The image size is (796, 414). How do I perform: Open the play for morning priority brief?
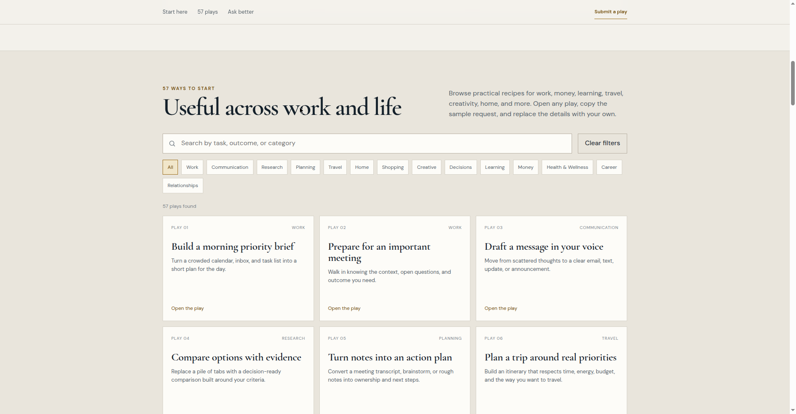pos(187,308)
